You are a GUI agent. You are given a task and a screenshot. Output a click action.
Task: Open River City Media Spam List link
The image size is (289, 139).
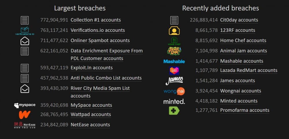pos(100,92)
